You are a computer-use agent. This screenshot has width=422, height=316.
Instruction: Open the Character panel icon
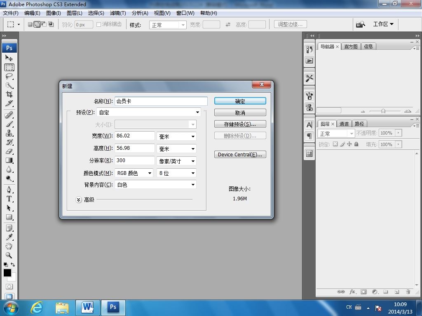(x=309, y=125)
